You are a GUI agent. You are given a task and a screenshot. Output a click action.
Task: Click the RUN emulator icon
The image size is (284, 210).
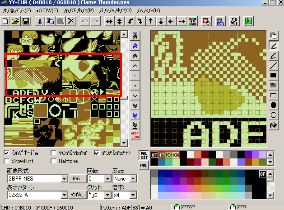tap(220, 21)
